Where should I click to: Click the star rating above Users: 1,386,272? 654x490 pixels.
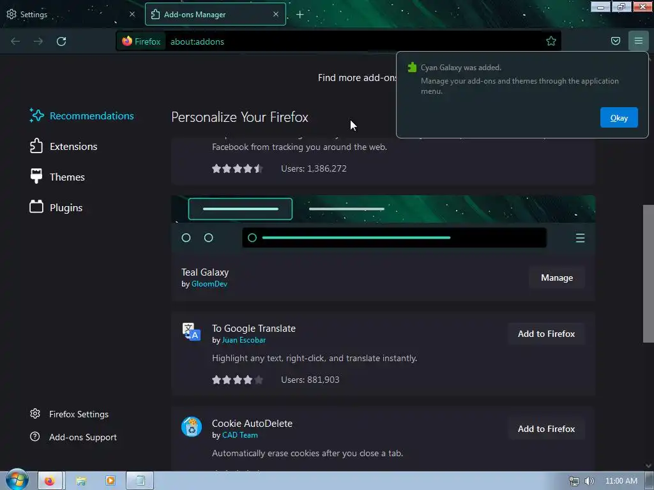238,168
